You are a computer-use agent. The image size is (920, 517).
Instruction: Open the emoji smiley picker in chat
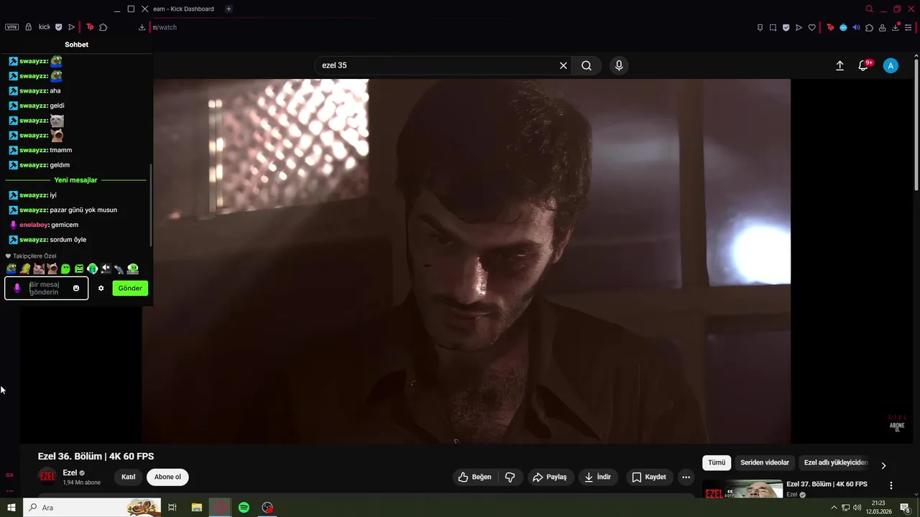(76, 288)
